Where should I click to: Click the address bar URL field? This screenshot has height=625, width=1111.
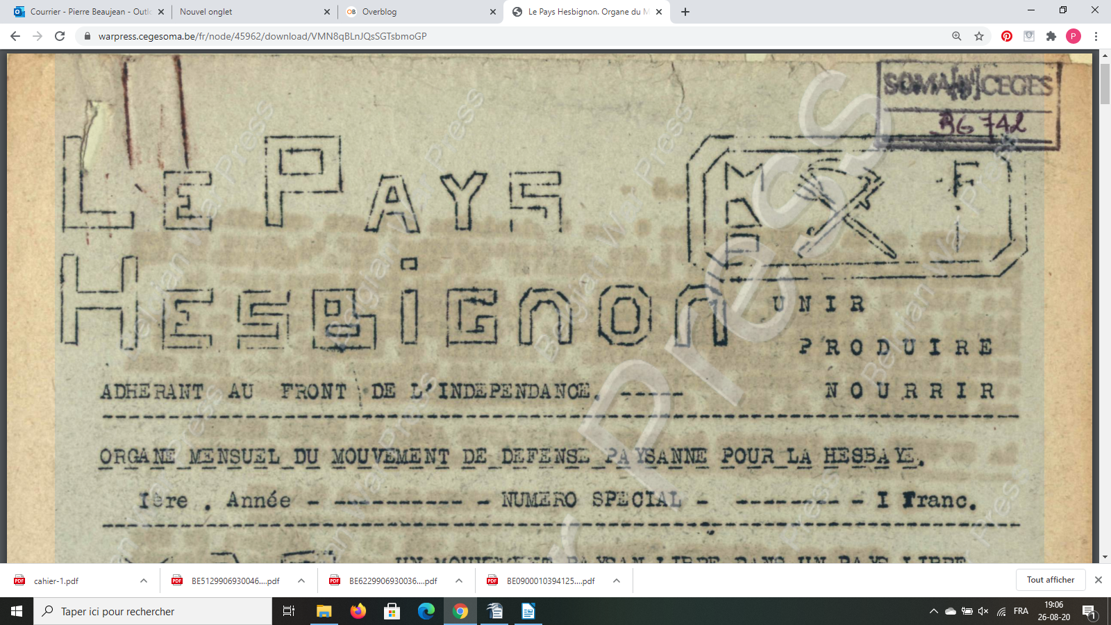point(514,36)
